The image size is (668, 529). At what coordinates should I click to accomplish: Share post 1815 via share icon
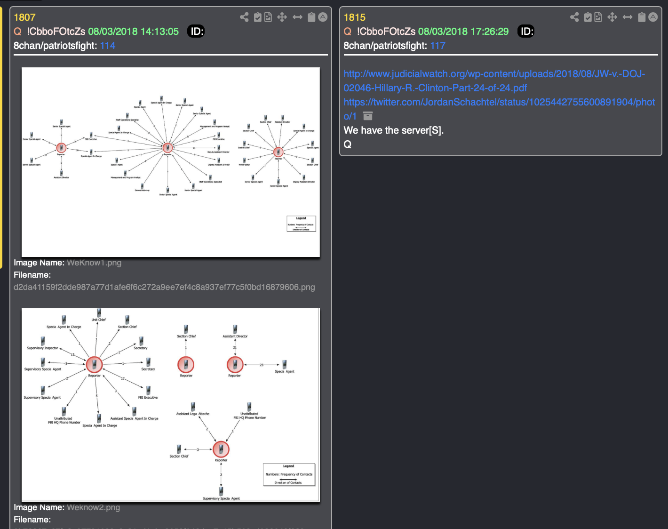[x=574, y=17]
